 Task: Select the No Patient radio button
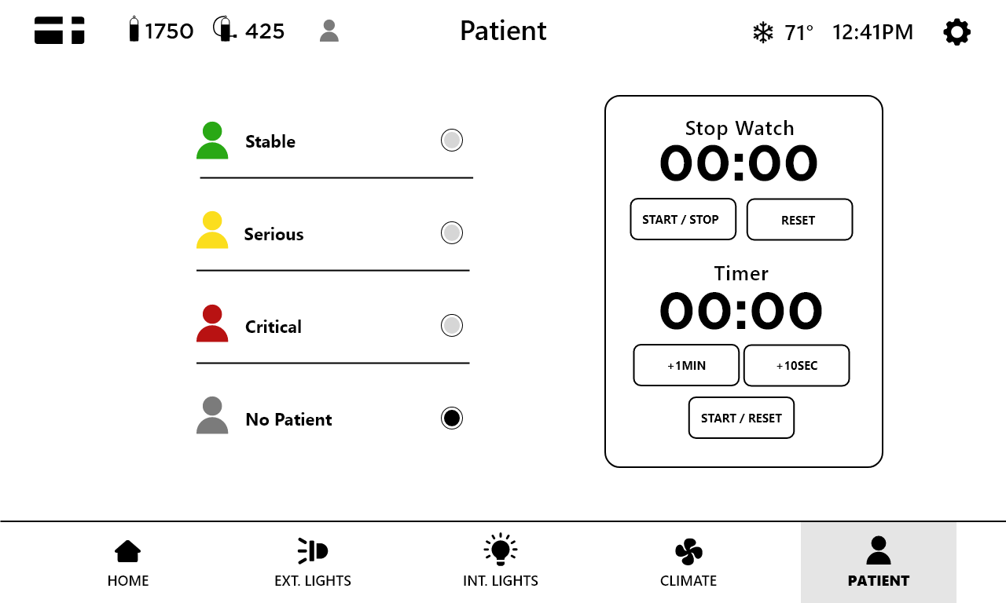click(x=452, y=418)
